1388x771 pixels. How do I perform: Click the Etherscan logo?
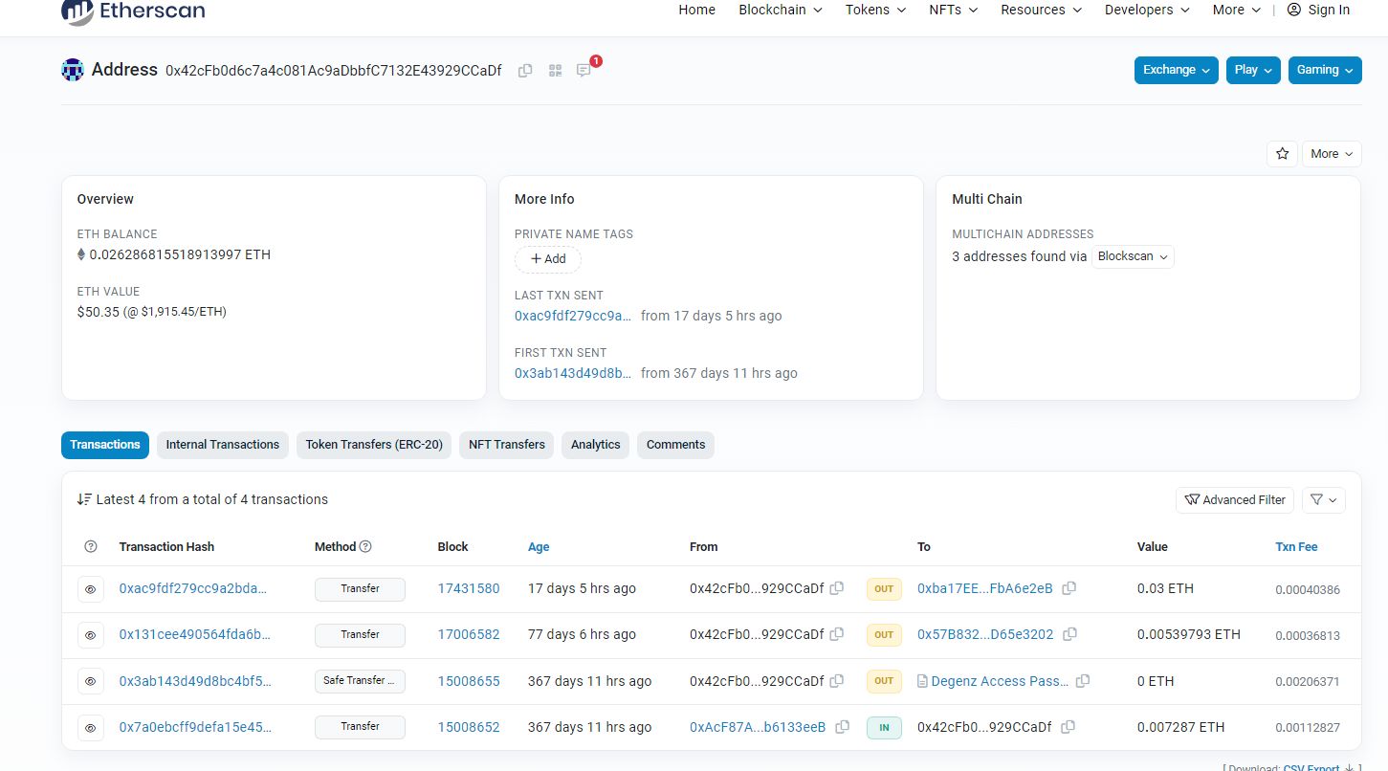click(x=133, y=11)
